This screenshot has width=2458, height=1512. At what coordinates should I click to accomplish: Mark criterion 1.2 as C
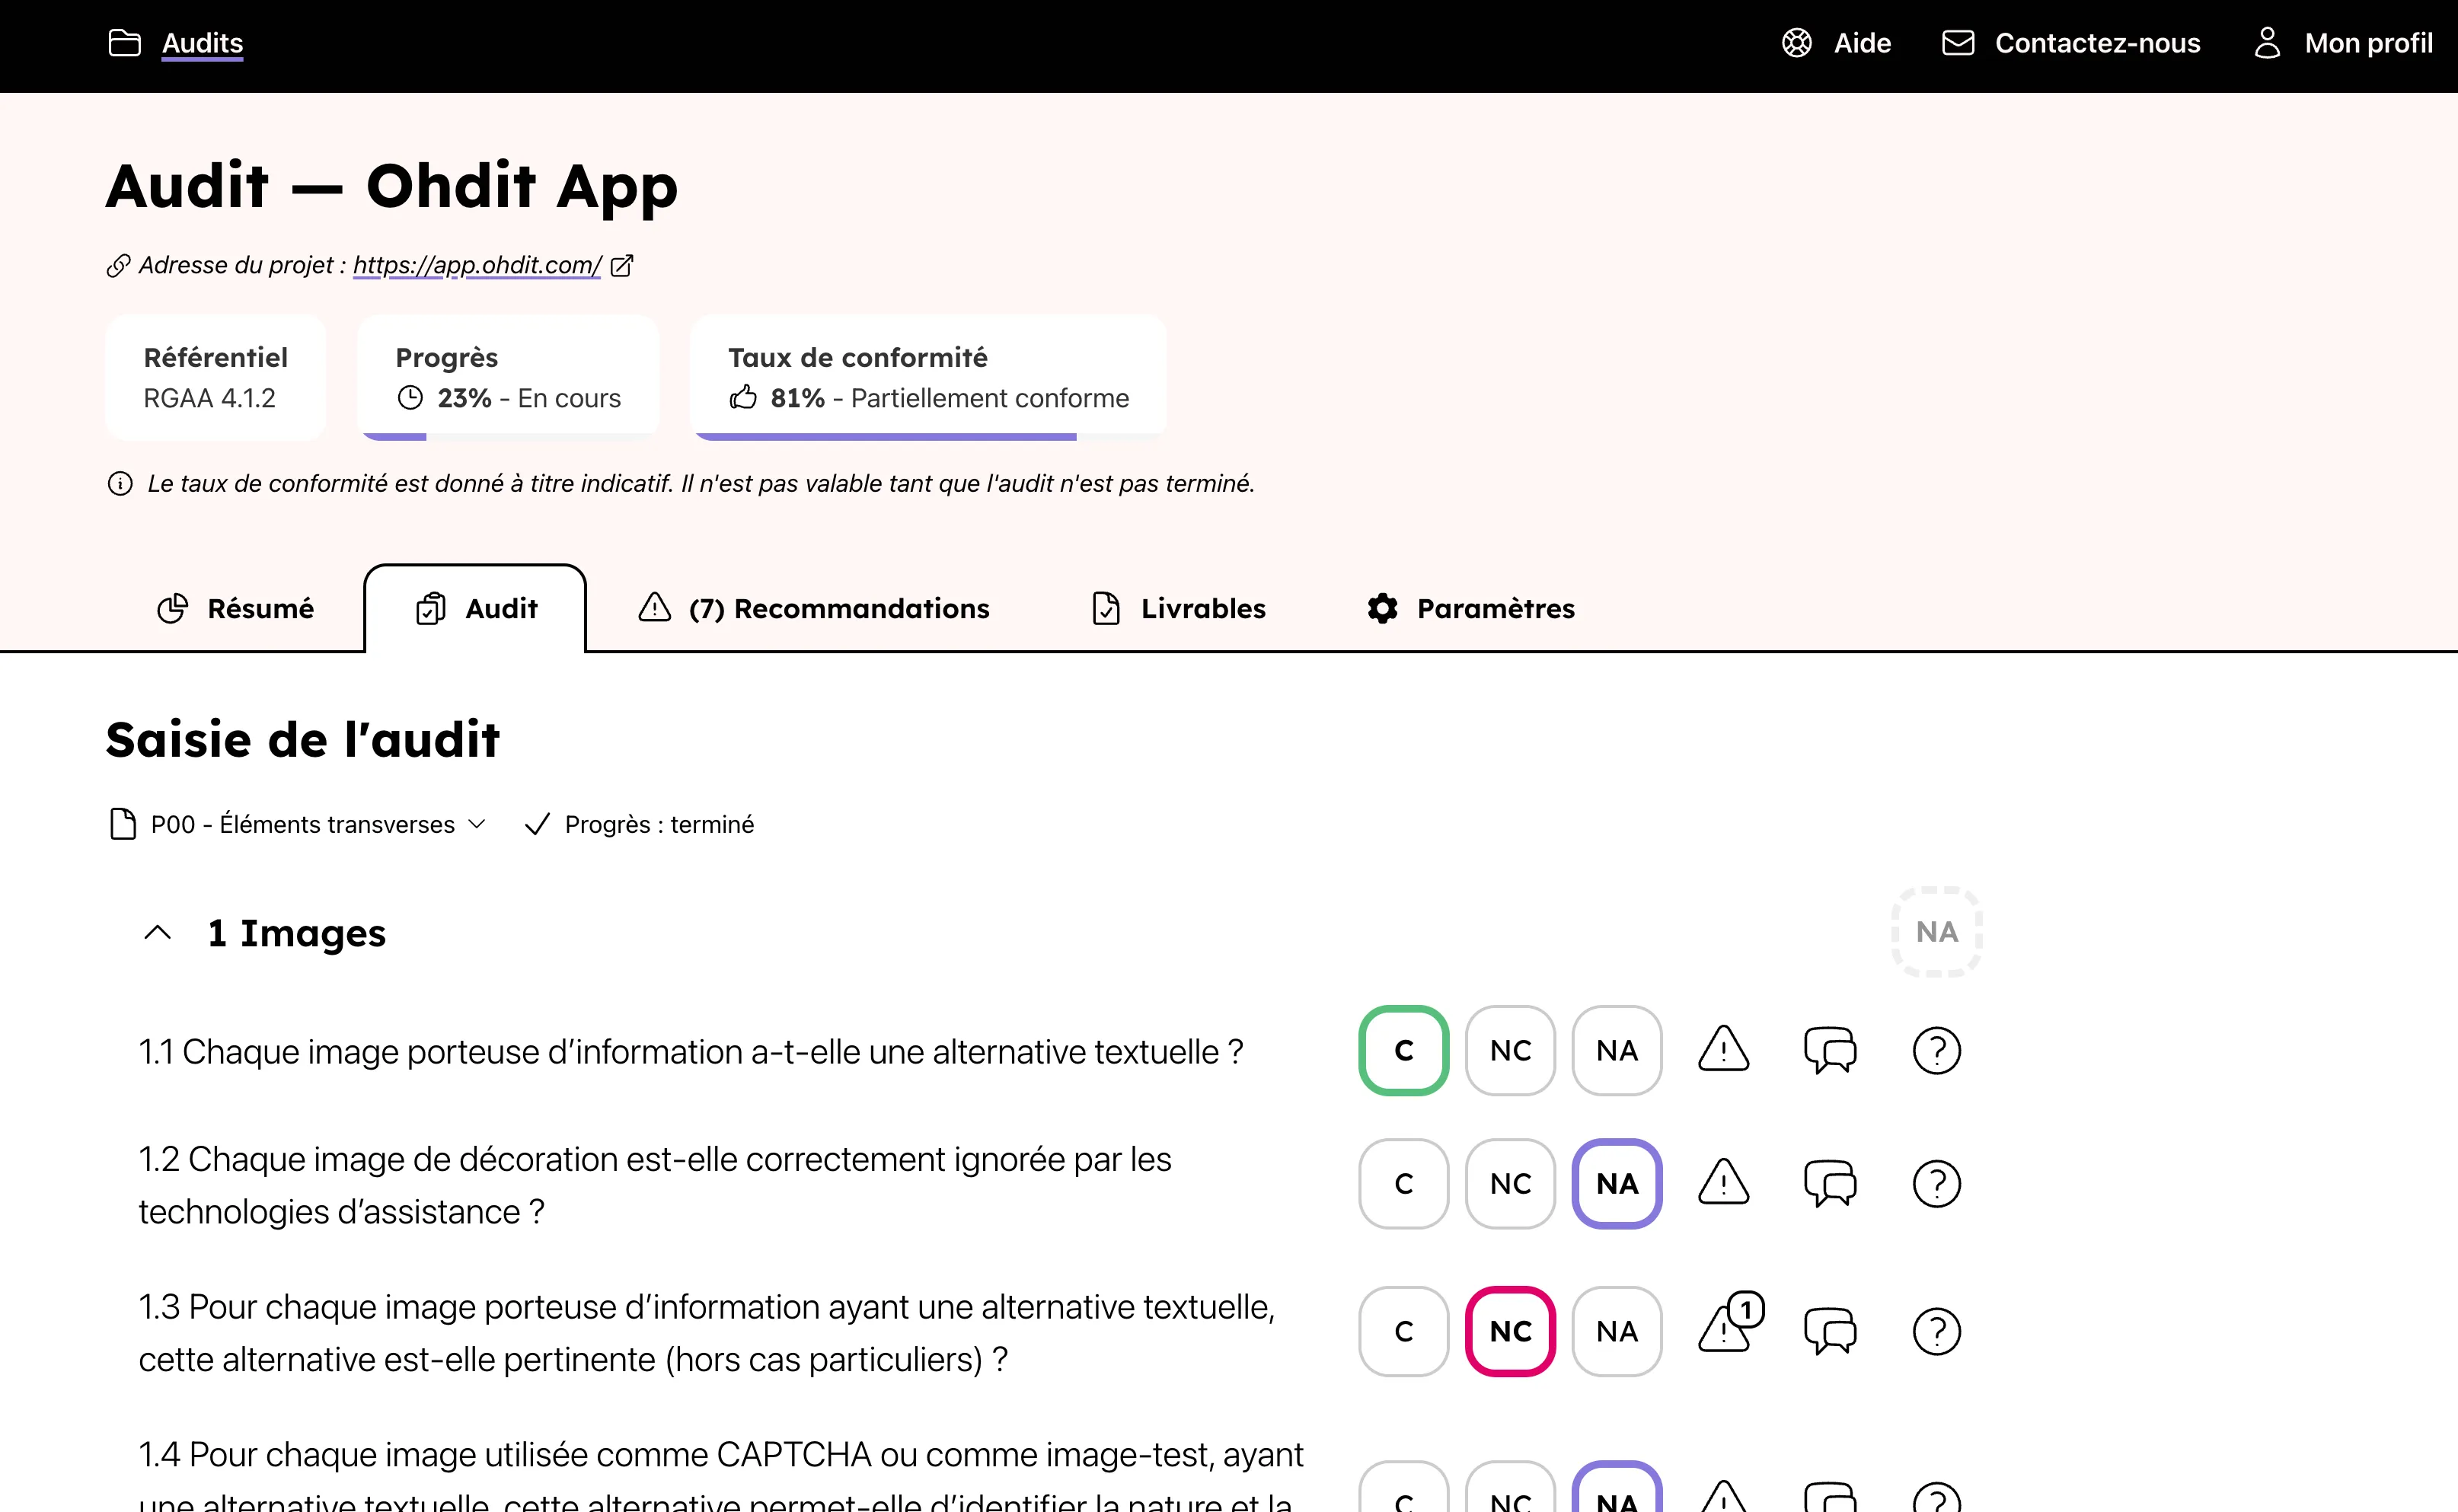pyautogui.click(x=1404, y=1184)
